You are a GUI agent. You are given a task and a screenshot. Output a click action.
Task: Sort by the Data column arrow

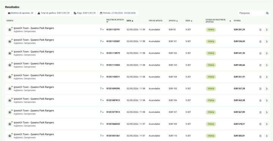132,21
